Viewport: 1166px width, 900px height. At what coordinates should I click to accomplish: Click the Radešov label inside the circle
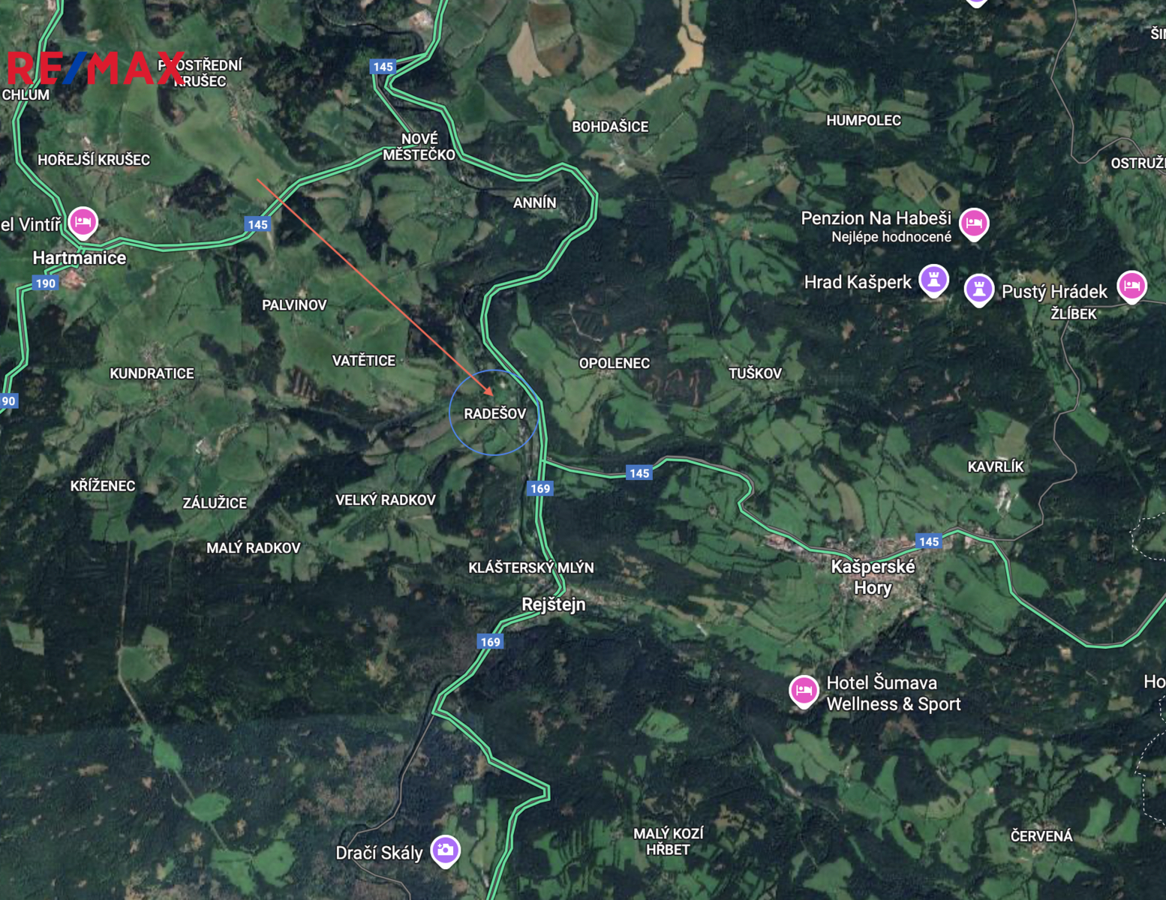point(495,413)
